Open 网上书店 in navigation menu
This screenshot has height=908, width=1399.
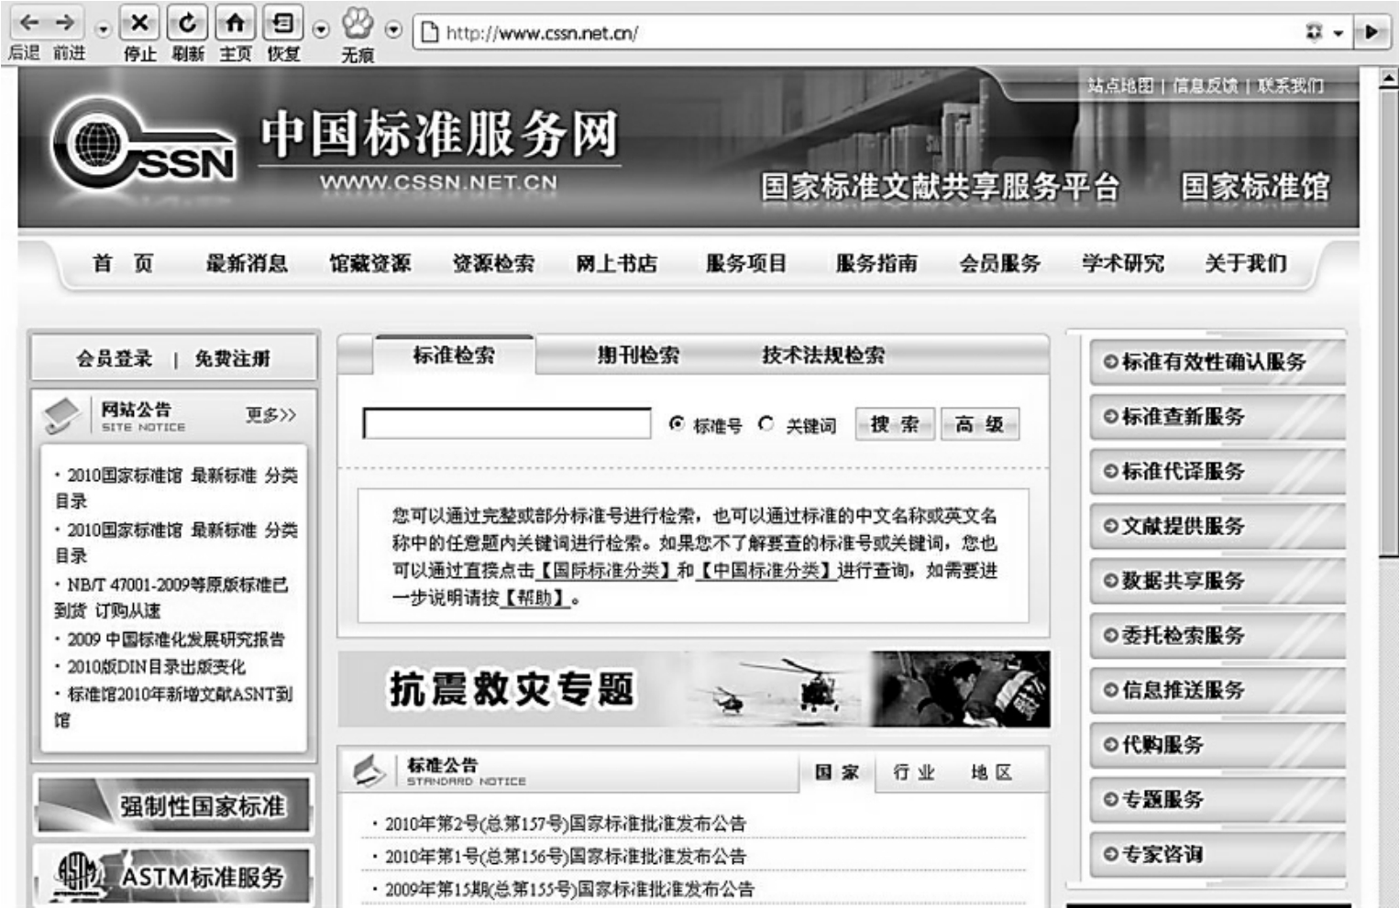[x=617, y=264]
